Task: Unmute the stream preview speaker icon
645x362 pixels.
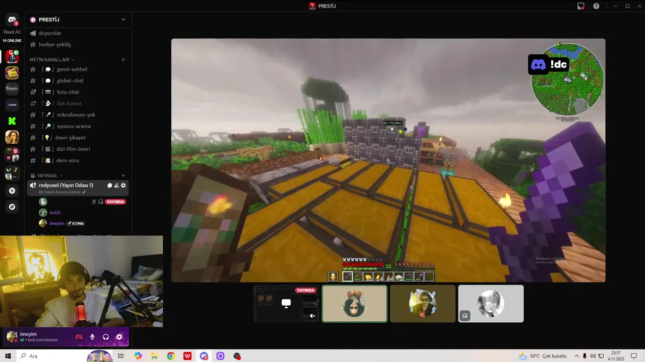Action: click(x=312, y=316)
